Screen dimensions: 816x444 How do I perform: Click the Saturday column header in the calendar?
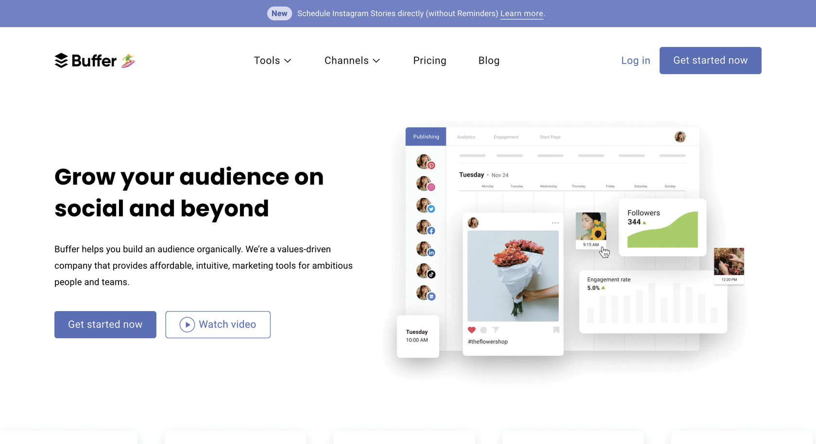641,186
